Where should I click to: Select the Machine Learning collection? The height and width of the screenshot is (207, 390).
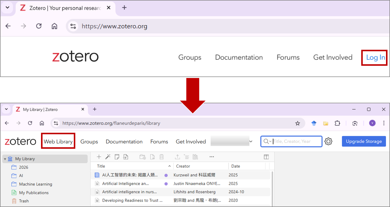(x=36, y=184)
